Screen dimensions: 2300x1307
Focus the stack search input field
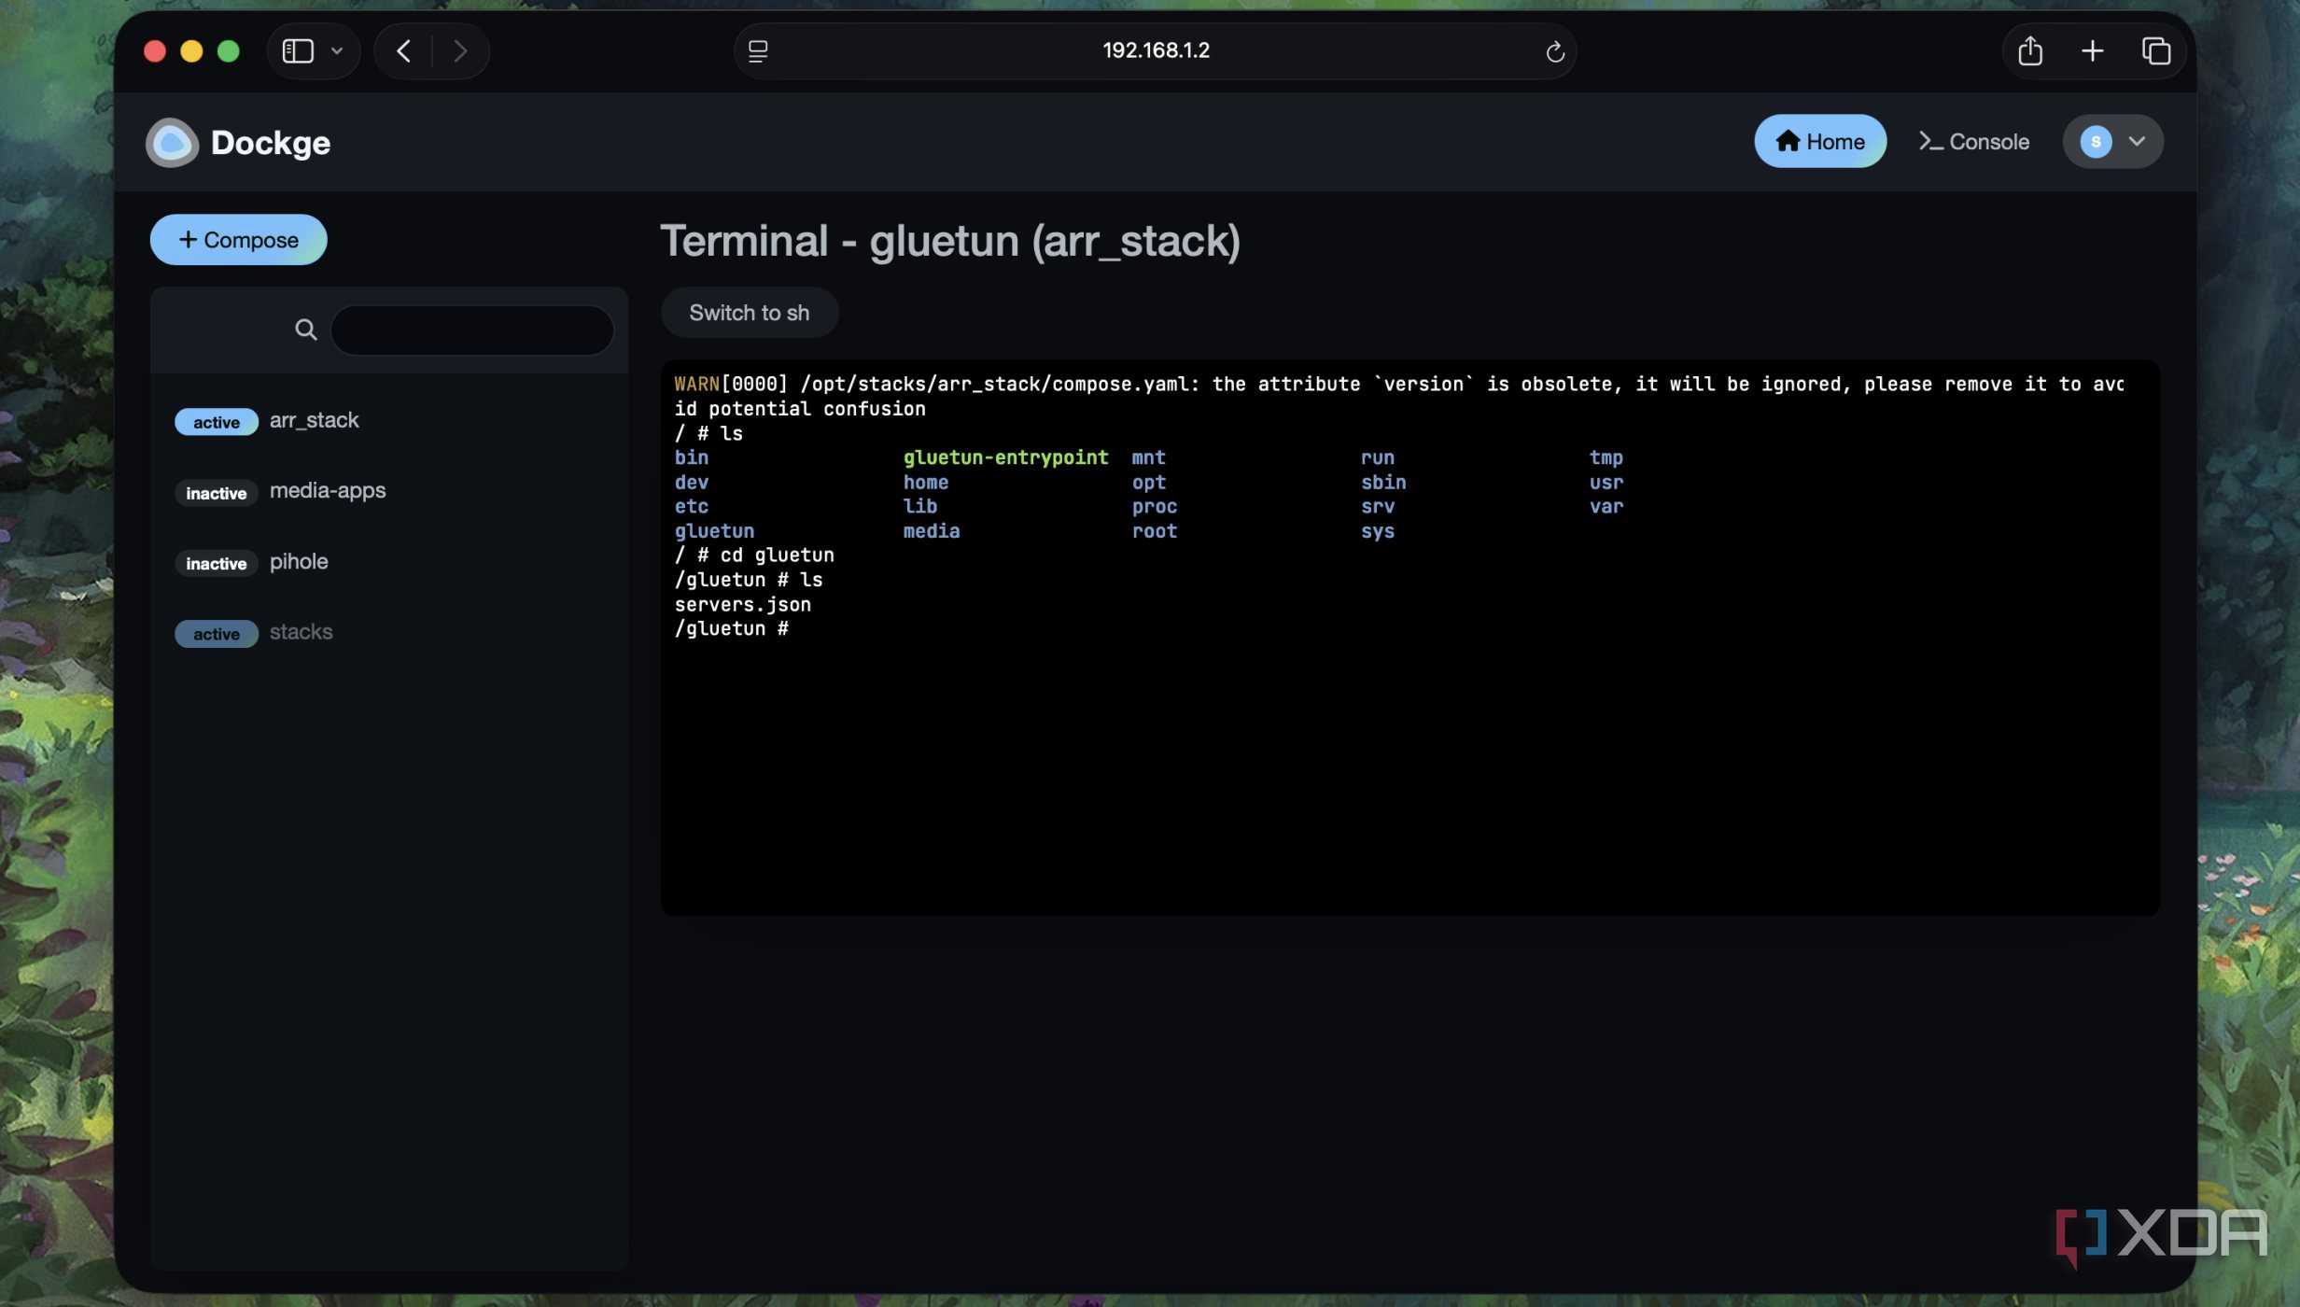pyautogui.click(x=472, y=330)
